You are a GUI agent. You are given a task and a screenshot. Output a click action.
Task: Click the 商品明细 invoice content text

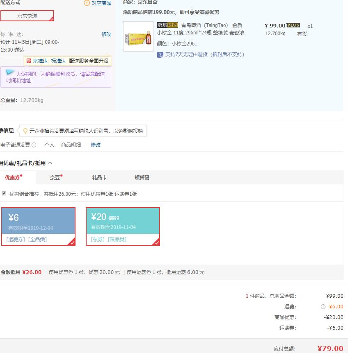tap(71, 145)
